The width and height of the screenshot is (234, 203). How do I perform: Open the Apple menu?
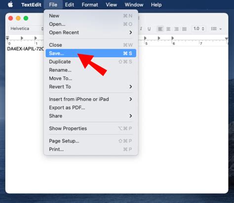(x=10, y=4)
